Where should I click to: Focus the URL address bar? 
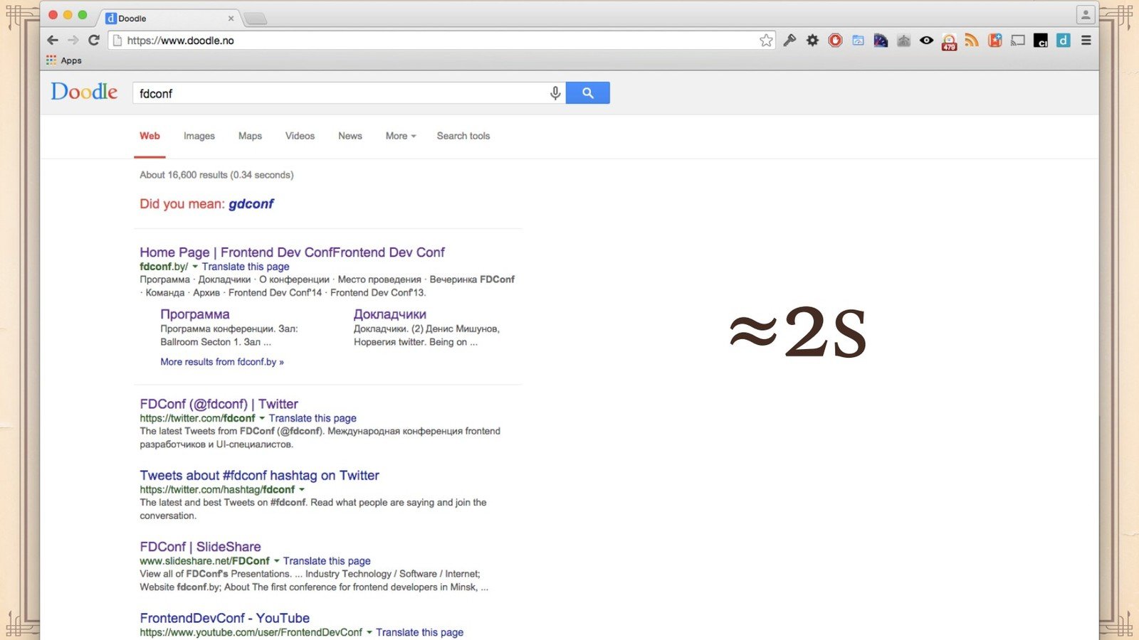tap(441, 41)
